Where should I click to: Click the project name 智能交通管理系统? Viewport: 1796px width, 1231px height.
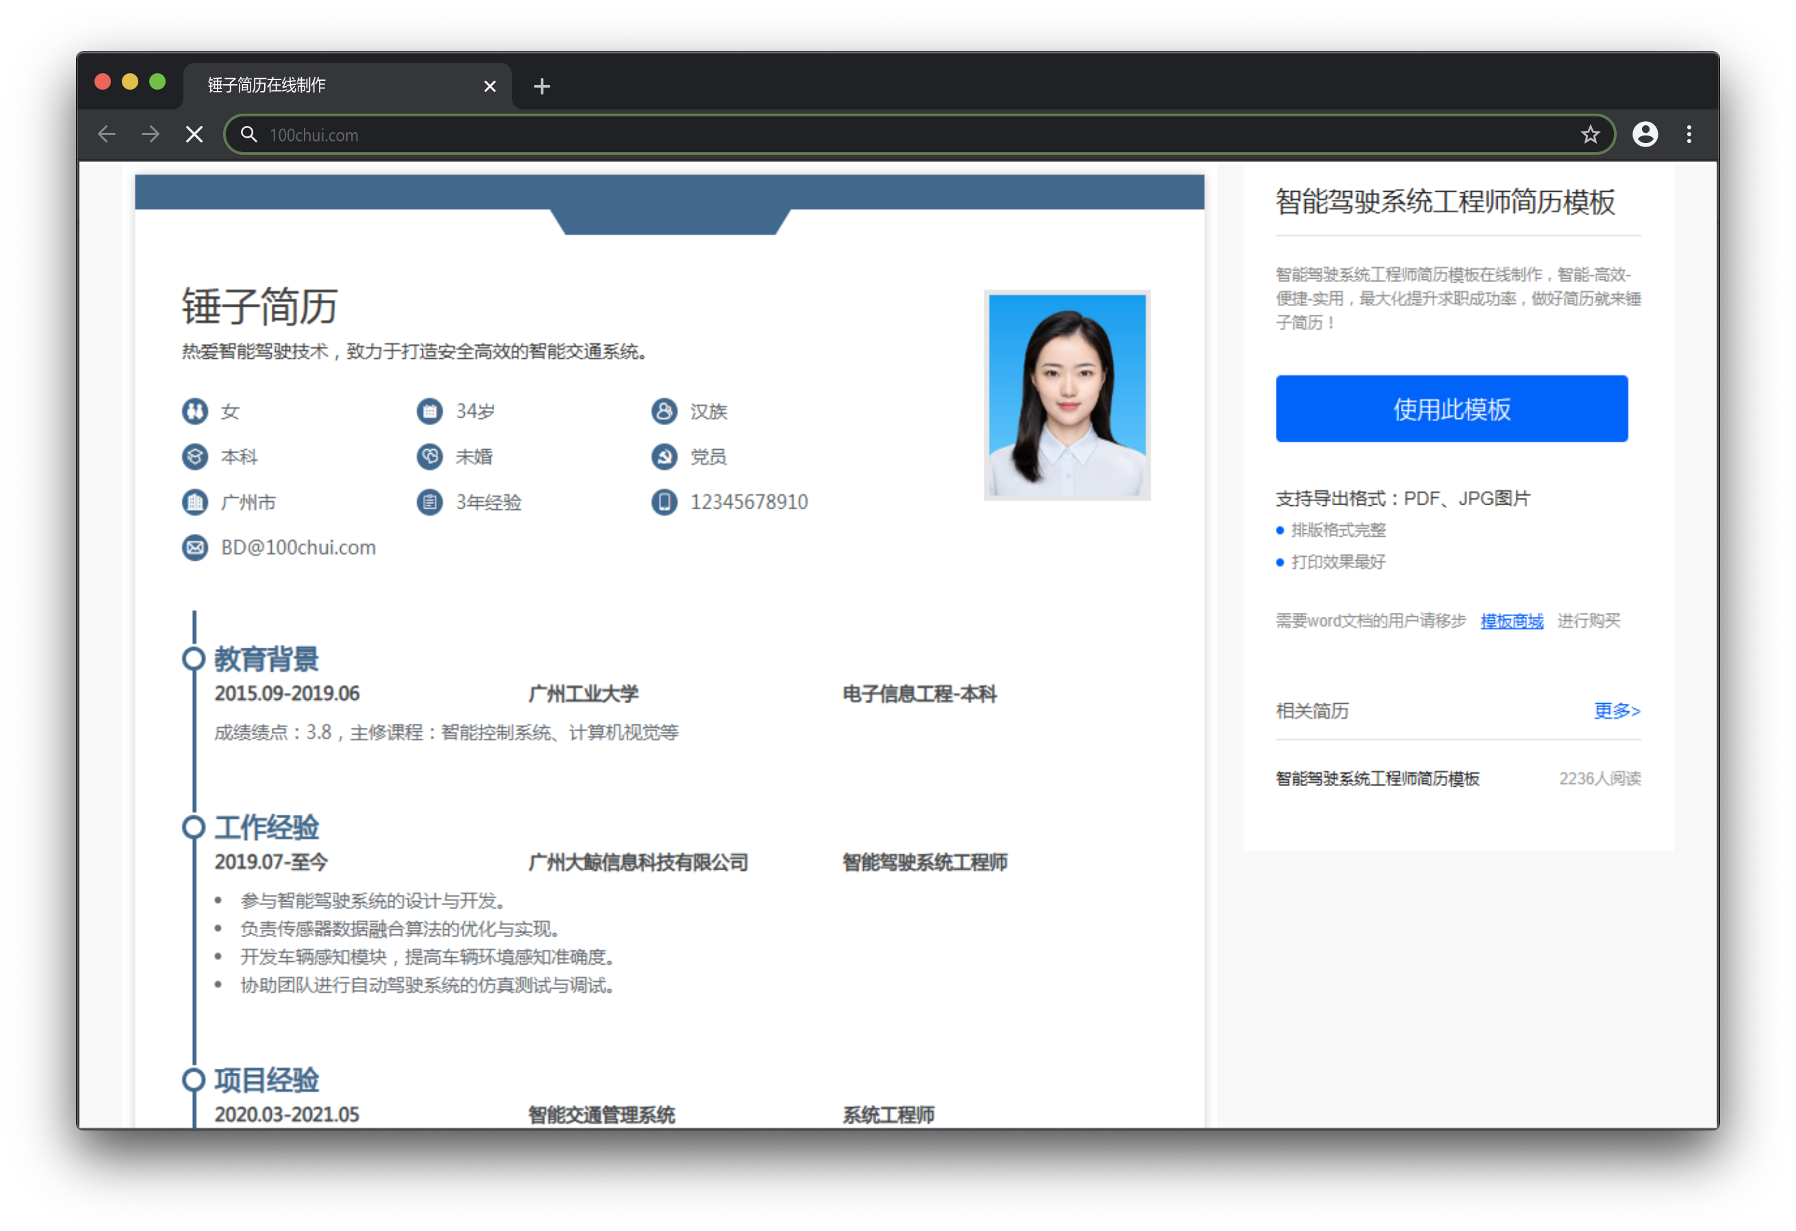pos(602,1116)
